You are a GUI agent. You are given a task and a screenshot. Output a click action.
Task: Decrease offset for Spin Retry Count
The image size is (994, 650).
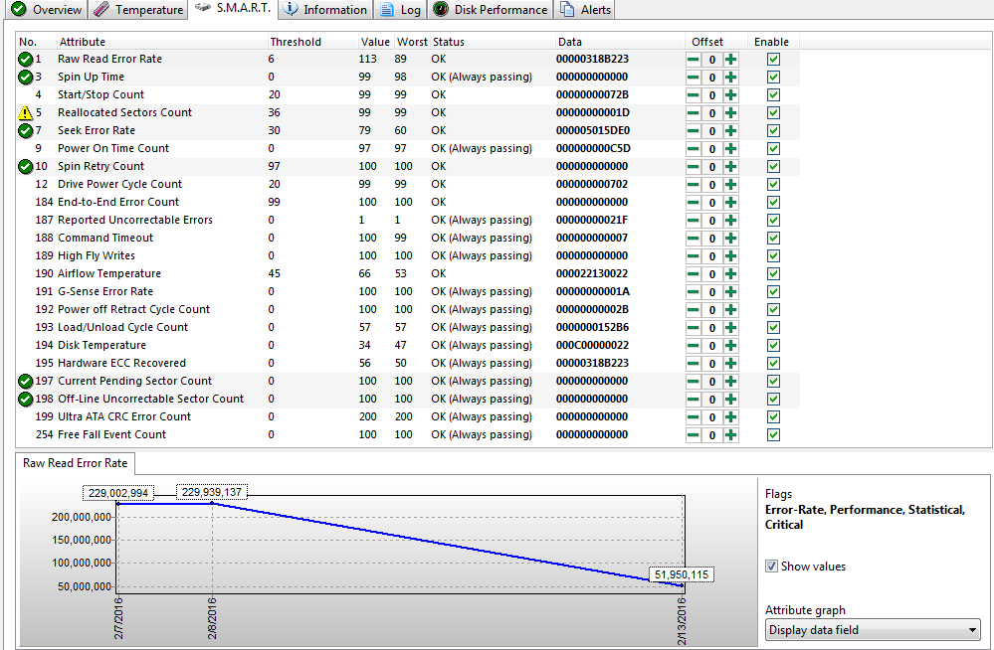click(694, 167)
